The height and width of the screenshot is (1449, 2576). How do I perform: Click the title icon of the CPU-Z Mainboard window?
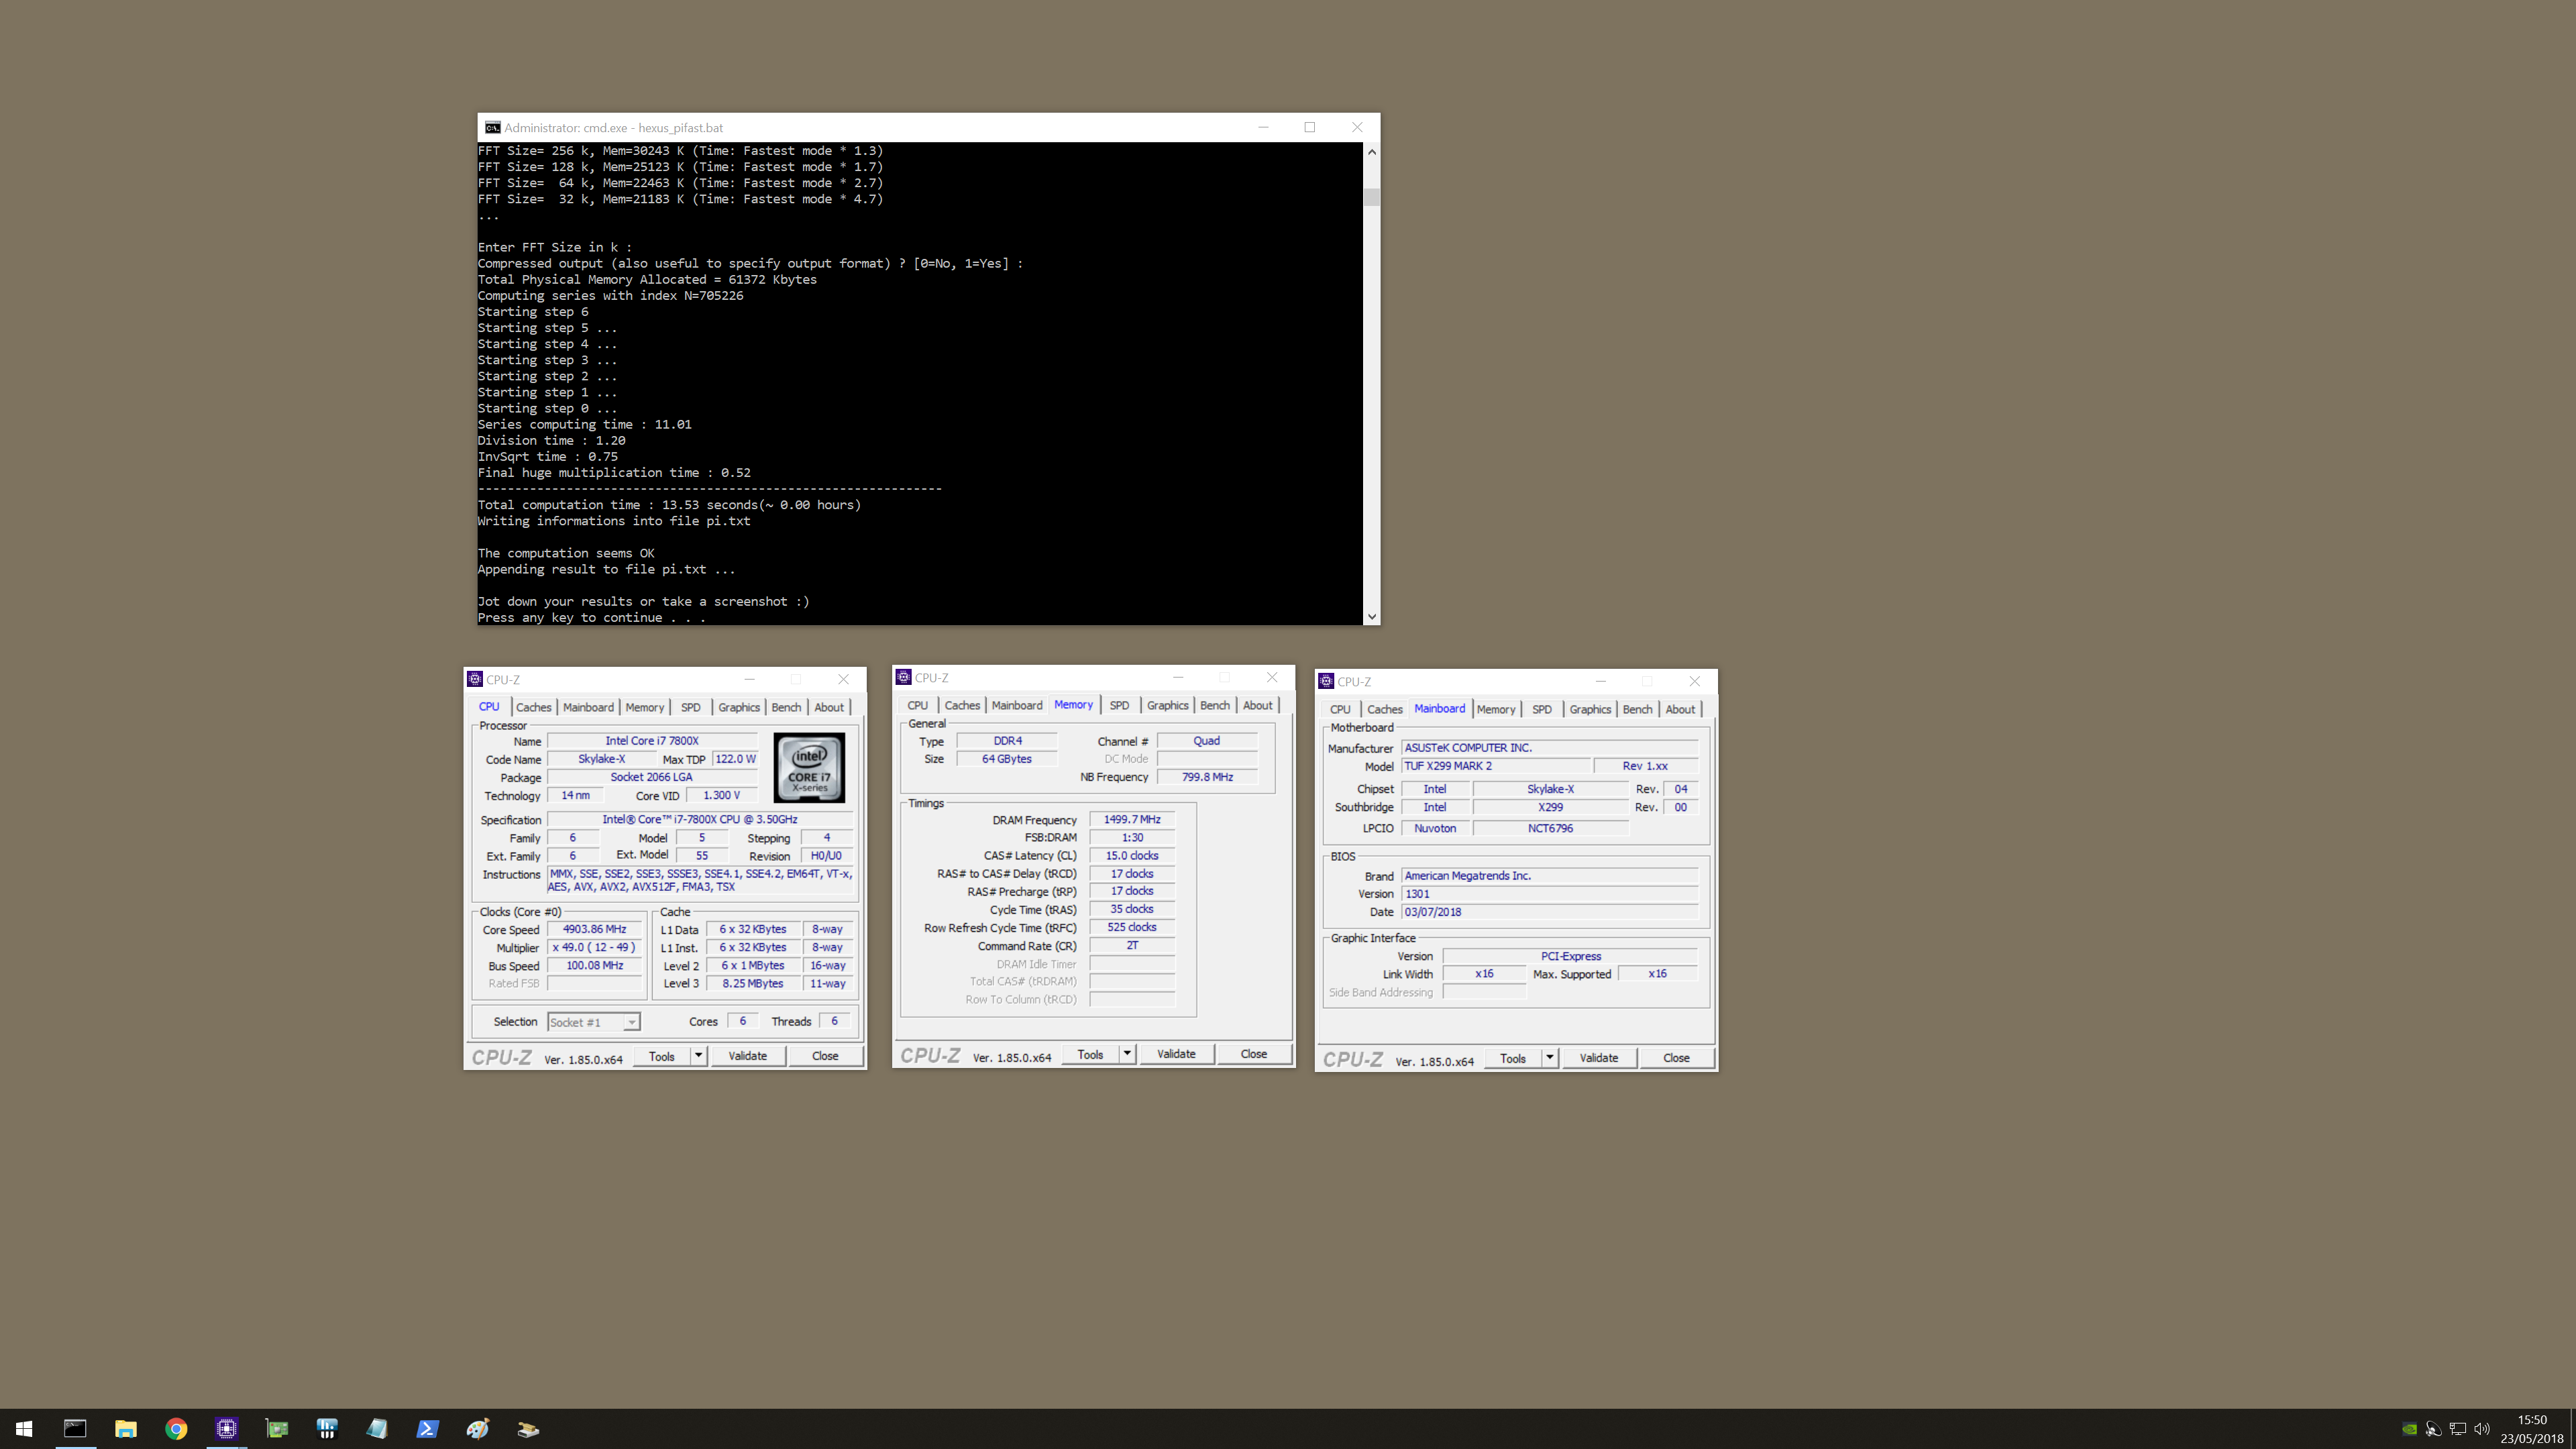1327,681
